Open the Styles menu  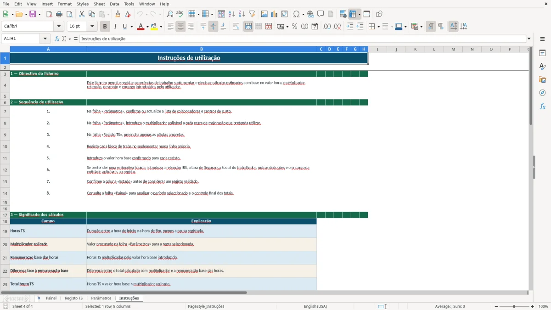(83, 4)
